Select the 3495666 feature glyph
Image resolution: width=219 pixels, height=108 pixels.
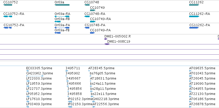click(x=67, y=86)
